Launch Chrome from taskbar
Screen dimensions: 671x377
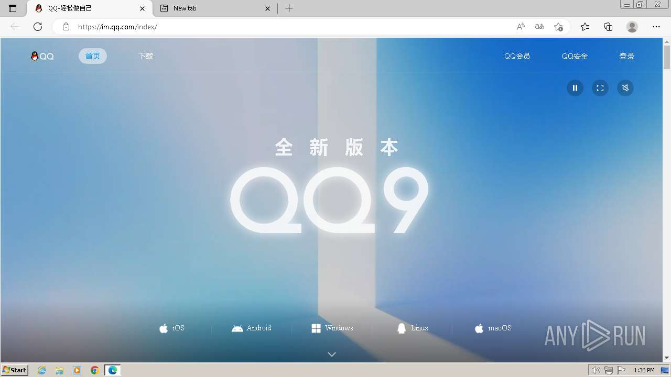click(x=95, y=370)
